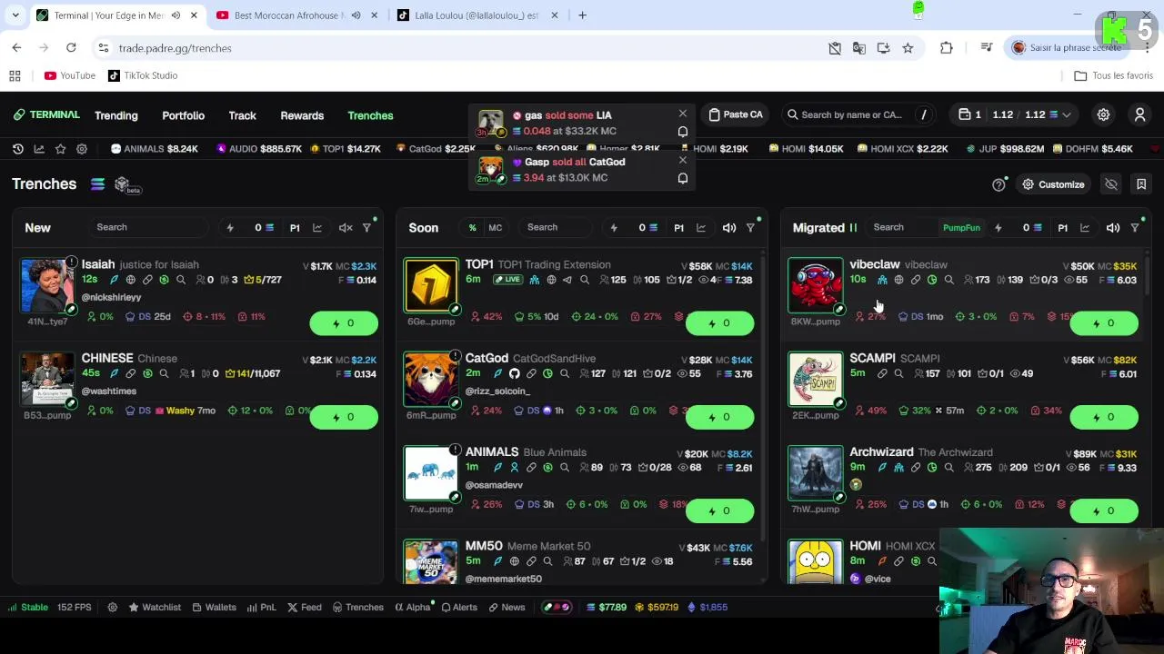Open the @nickshirleyy handle link
The height and width of the screenshot is (654, 1164).
[x=111, y=297]
